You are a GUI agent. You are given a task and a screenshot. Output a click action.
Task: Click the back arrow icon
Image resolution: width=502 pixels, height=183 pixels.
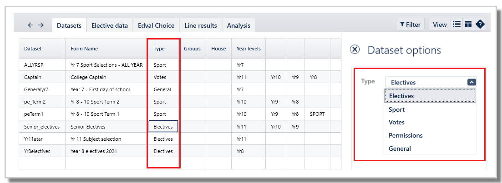tap(30, 25)
